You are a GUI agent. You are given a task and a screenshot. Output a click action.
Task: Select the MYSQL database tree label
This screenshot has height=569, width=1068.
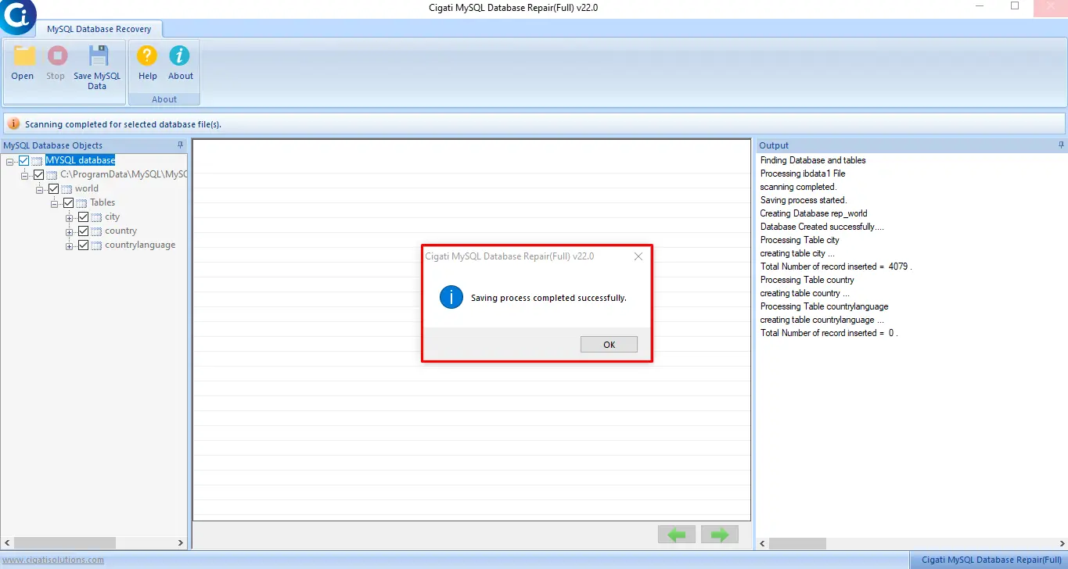80,160
